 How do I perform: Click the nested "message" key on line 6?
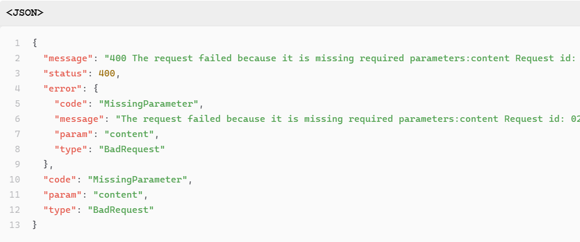coord(79,119)
